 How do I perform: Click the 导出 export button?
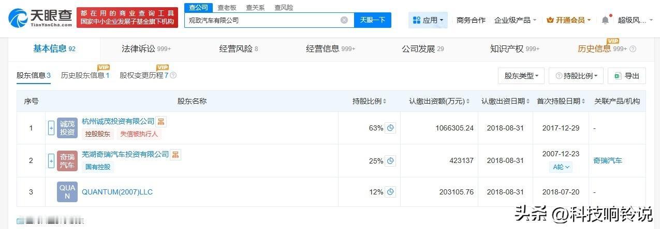[x=627, y=76]
